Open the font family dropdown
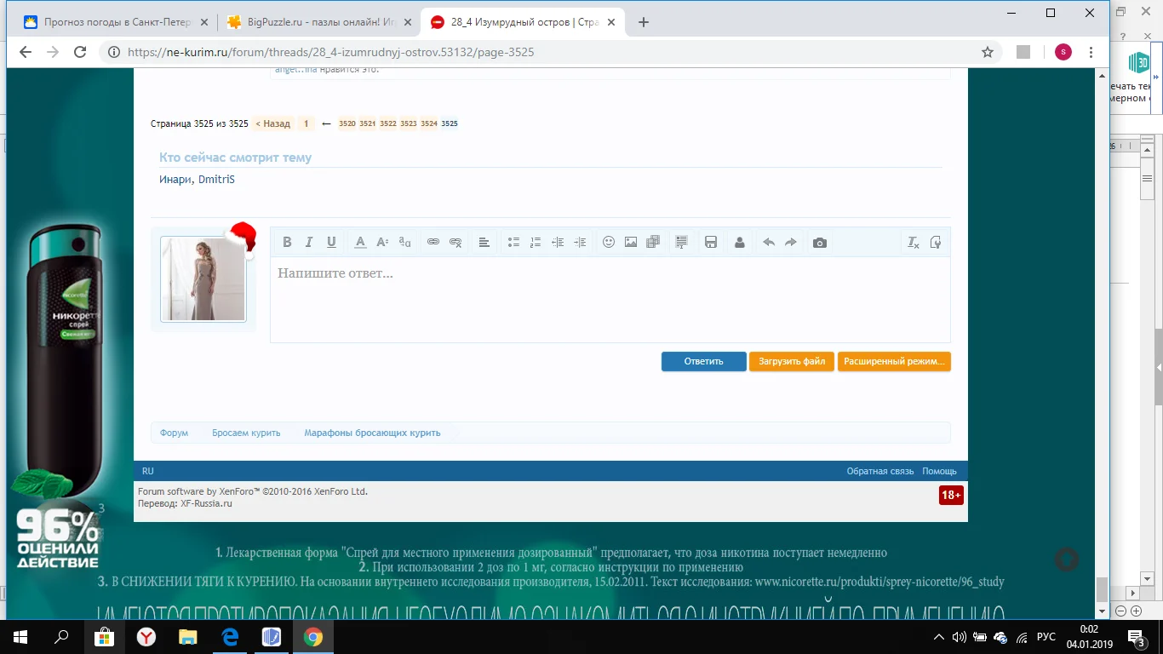The image size is (1163, 654). pos(404,242)
